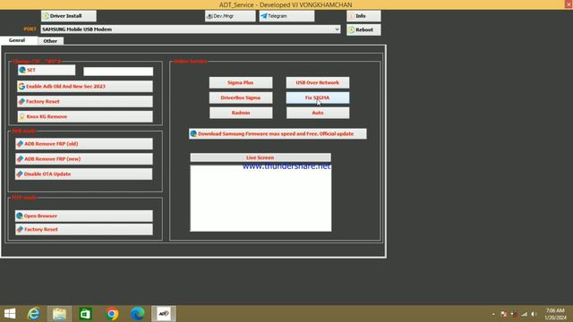
Task: Open File Explorer from the taskbar
Action: [59, 314]
